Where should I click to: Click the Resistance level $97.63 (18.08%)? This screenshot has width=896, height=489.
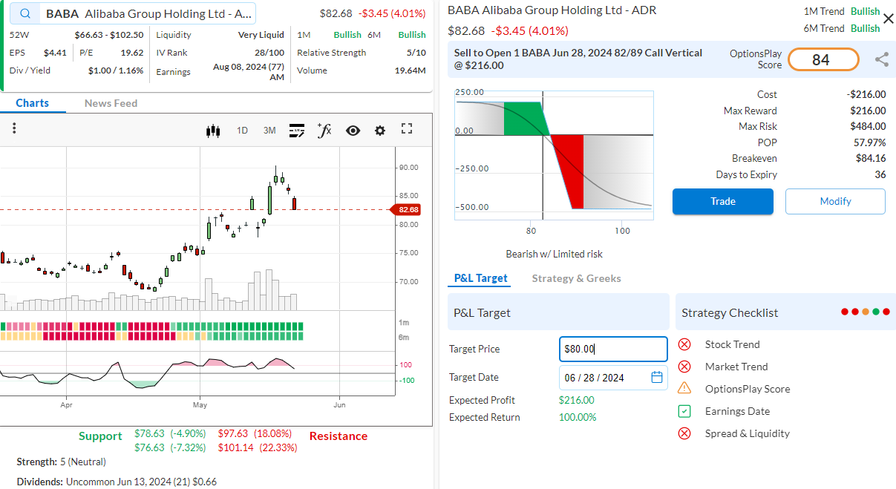click(255, 433)
